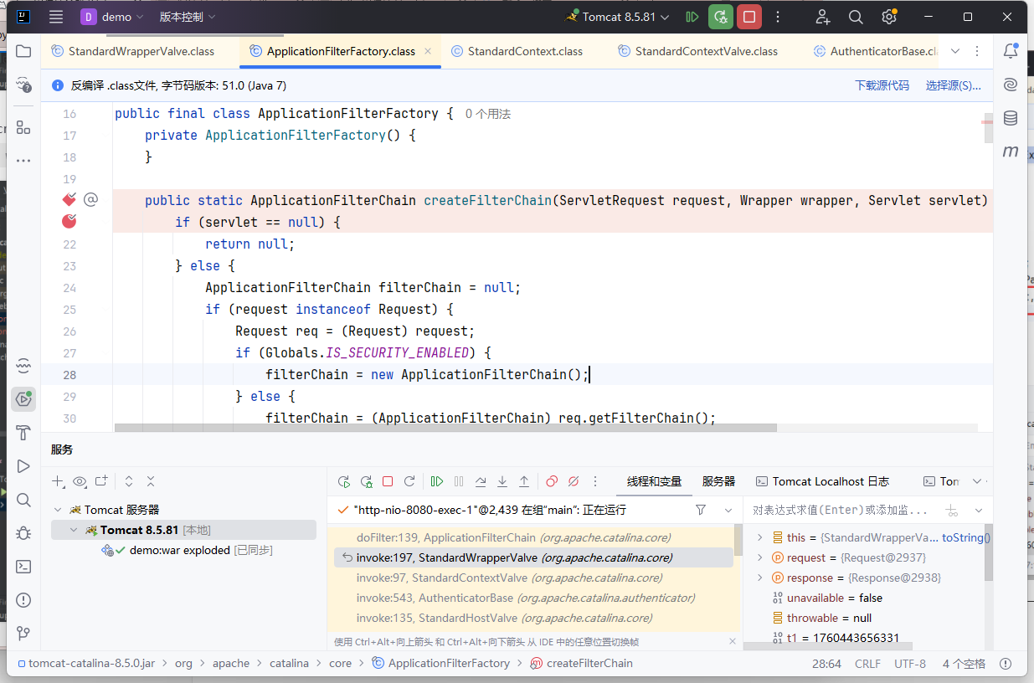Toggle Mute Breakpoints in debug toolbar

574,481
